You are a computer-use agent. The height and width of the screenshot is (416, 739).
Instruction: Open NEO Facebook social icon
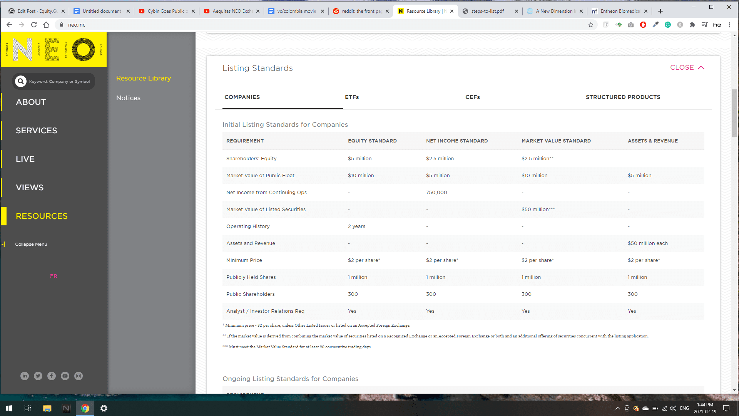click(52, 376)
